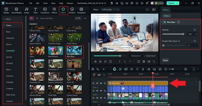This screenshot has width=202, height=106.
Task: Click the cloud upload icon in the title bar
Action: [x=137, y=3]
